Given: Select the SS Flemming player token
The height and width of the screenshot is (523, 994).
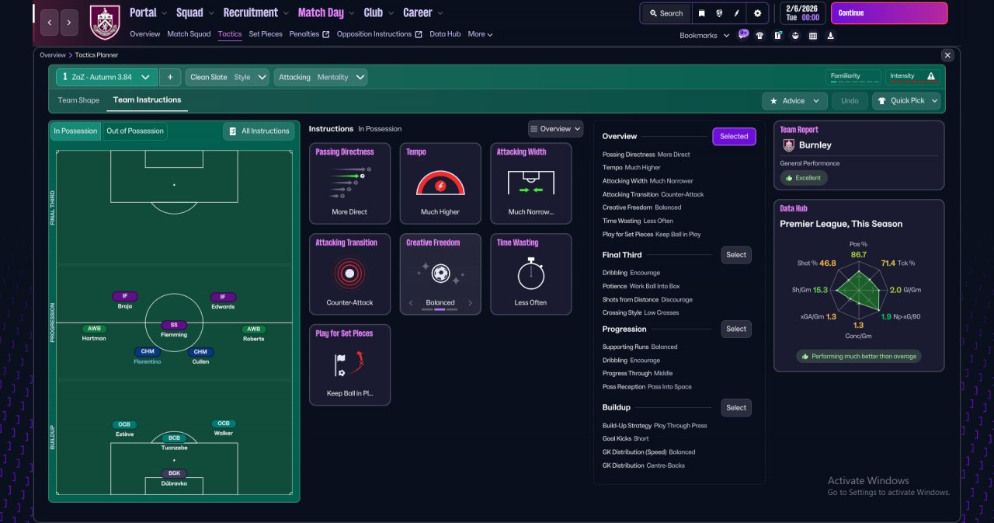Looking at the screenshot, I should click(174, 329).
